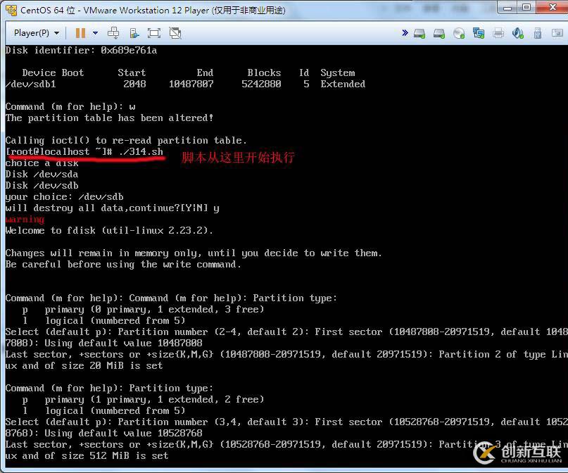Click the network adapter device icon
The width and height of the screenshot is (568, 473).
pyautogui.click(x=479, y=33)
